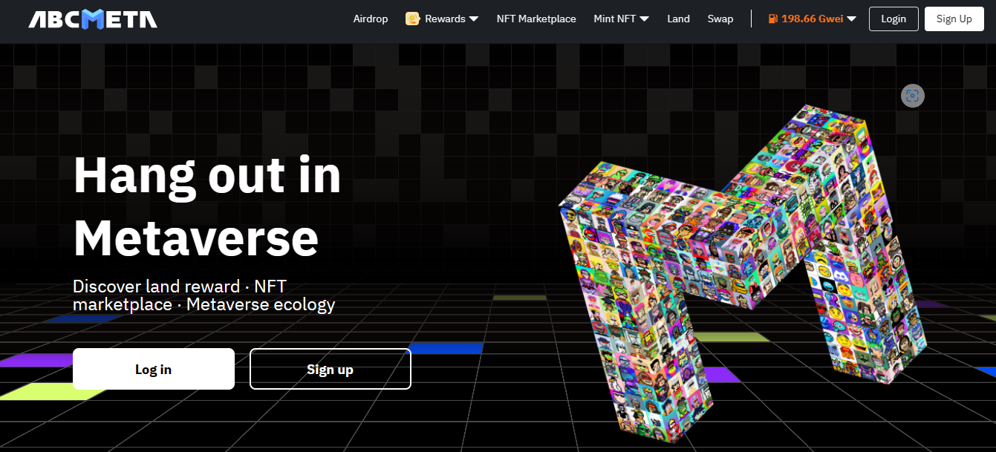Click the white Log in hero button
This screenshot has height=452, width=996.
(x=154, y=369)
